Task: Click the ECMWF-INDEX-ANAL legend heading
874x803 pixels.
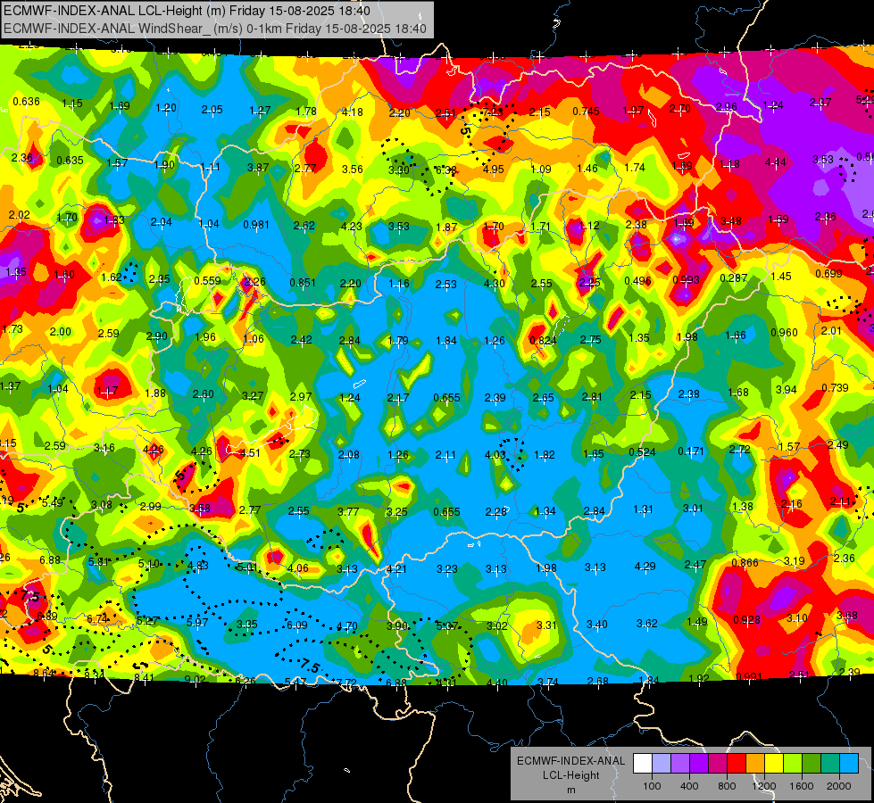Action: click(570, 761)
